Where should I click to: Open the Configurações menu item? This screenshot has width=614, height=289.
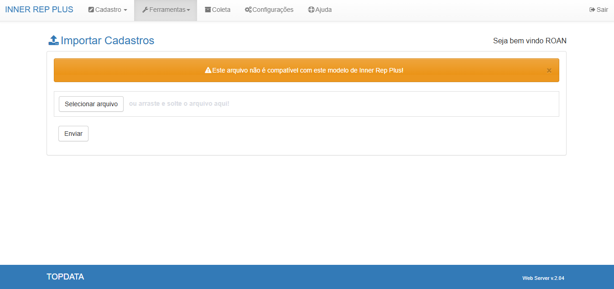click(273, 10)
